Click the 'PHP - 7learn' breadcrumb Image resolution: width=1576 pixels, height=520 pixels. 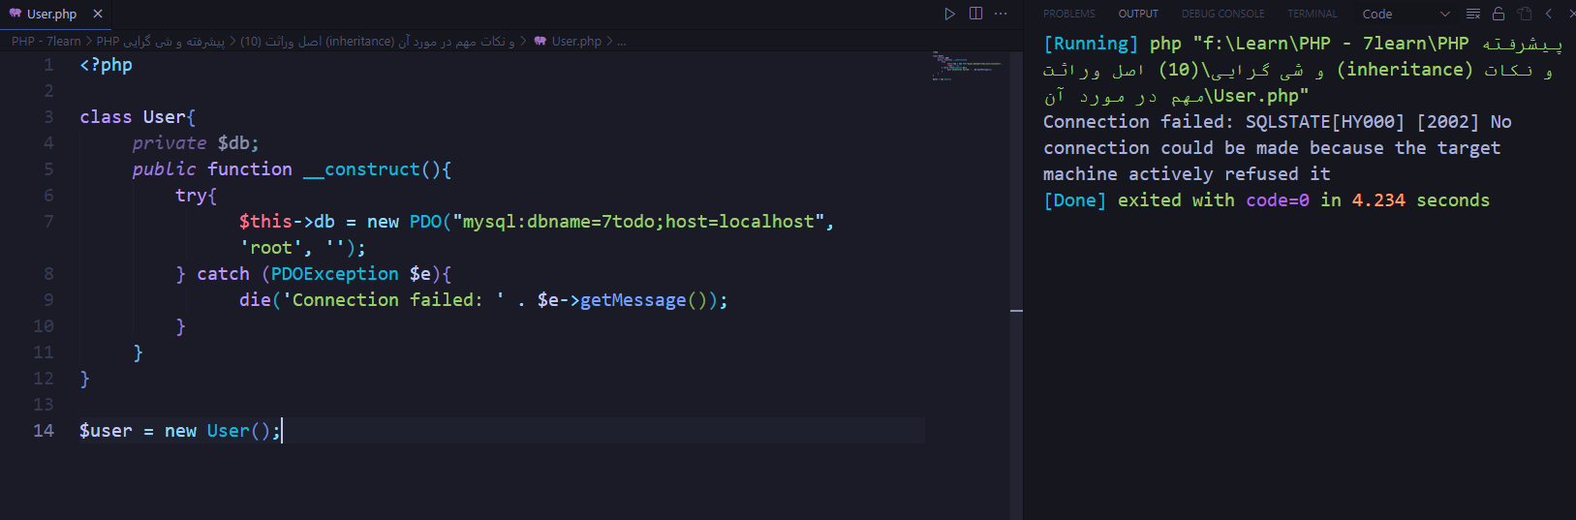[x=46, y=41]
